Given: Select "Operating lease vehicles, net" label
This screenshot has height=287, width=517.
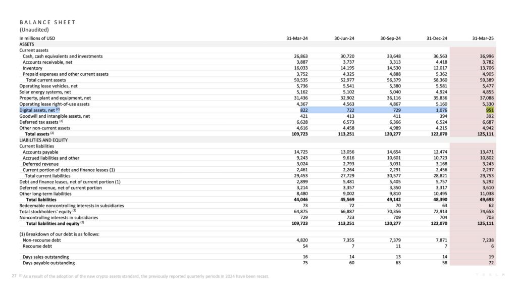Looking at the screenshot, I should [48, 86].
